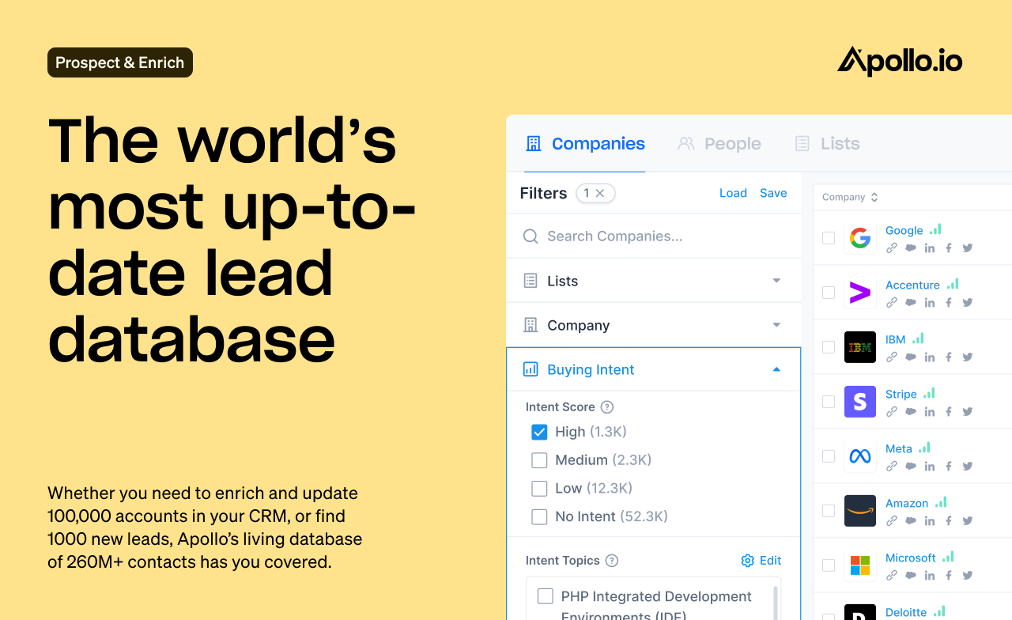Click IBM's website link icon

point(892,357)
